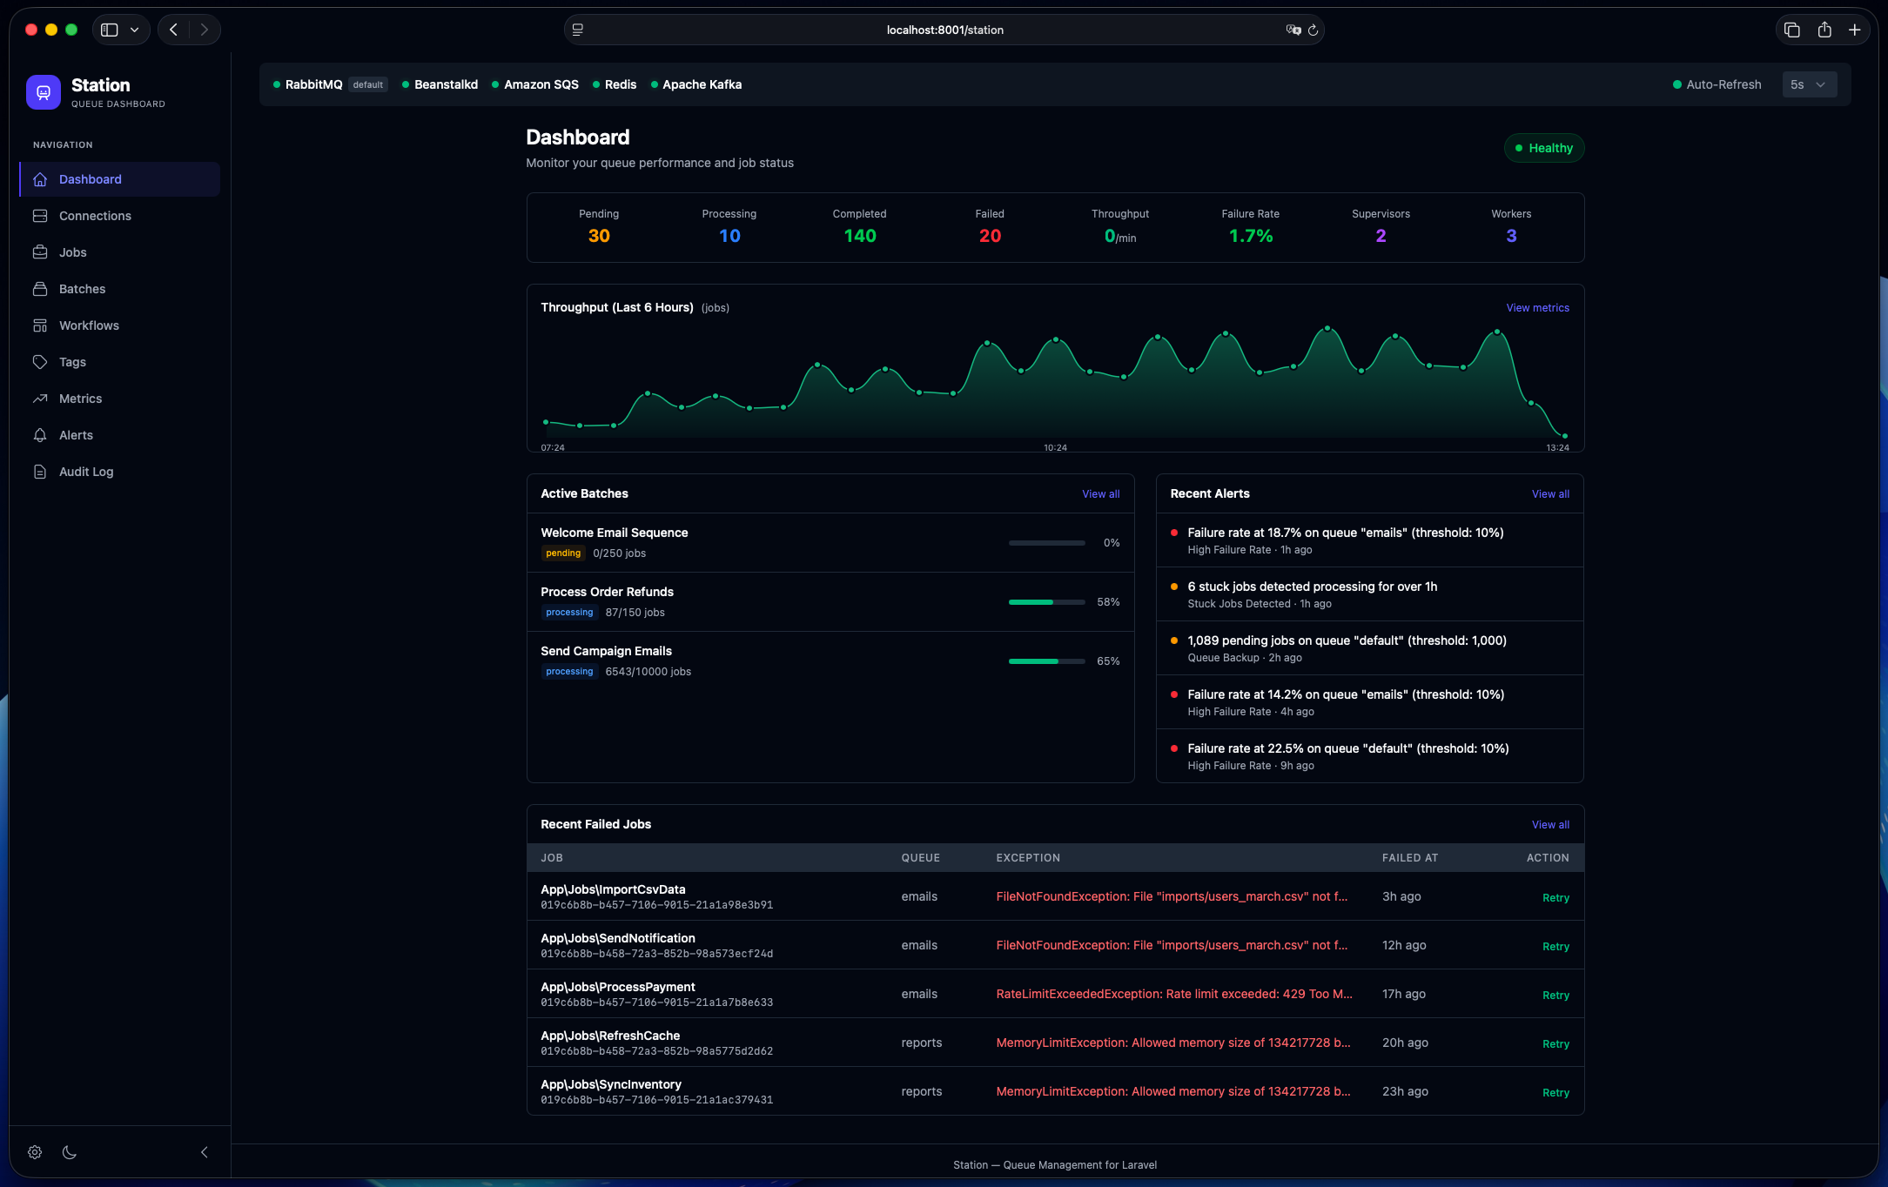1888x1187 pixels.
Task: Open the 5s refresh interval dropdown
Action: pyautogui.click(x=1810, y=84)
